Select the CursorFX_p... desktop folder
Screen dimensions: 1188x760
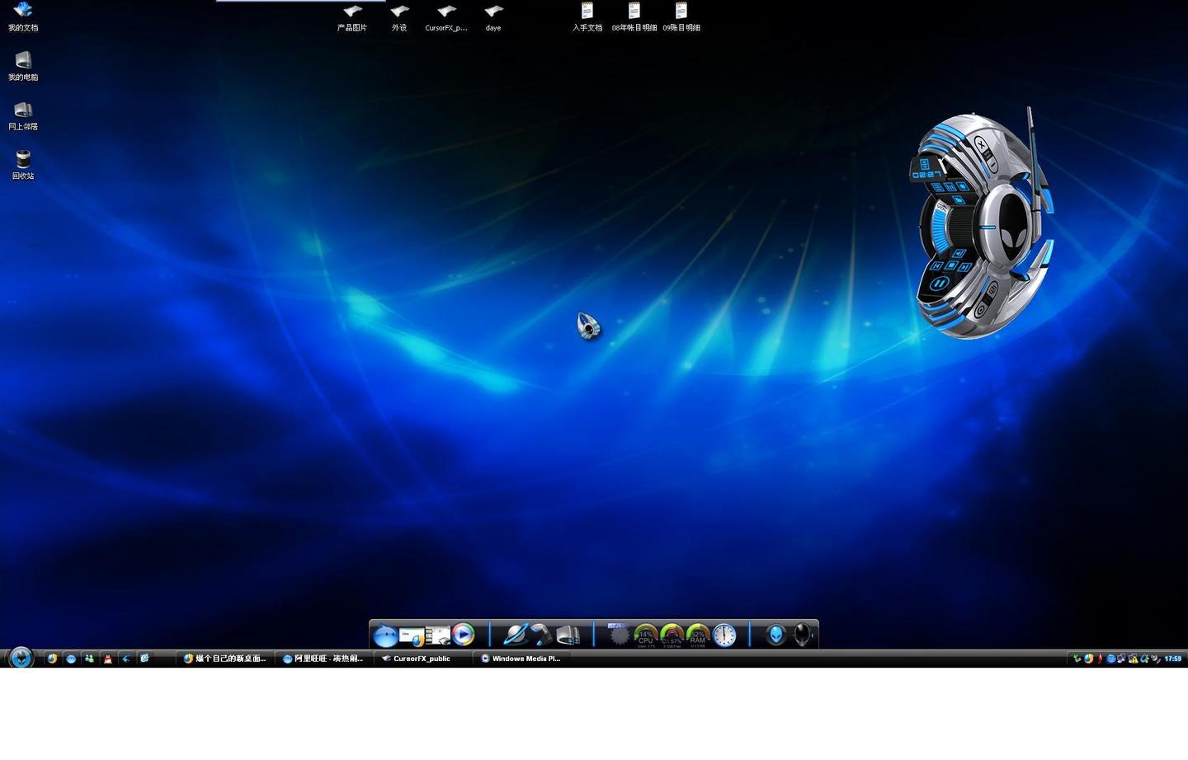(446, 17)
